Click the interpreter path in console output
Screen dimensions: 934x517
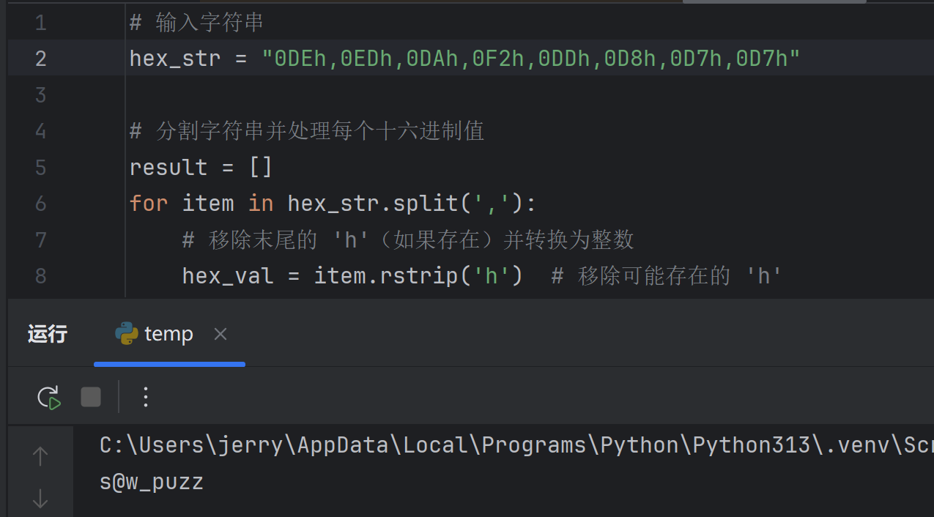click(516, 445)
